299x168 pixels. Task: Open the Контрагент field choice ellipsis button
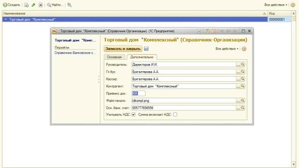pos(238,86)
